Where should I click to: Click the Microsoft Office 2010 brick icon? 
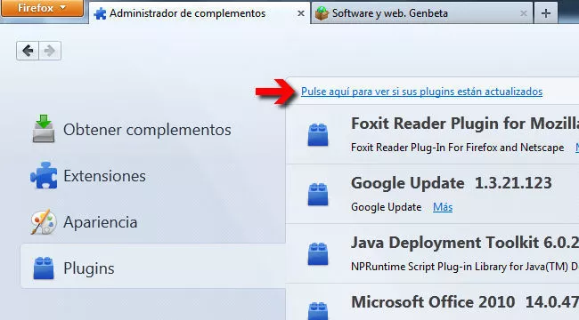tap(318, 311)
